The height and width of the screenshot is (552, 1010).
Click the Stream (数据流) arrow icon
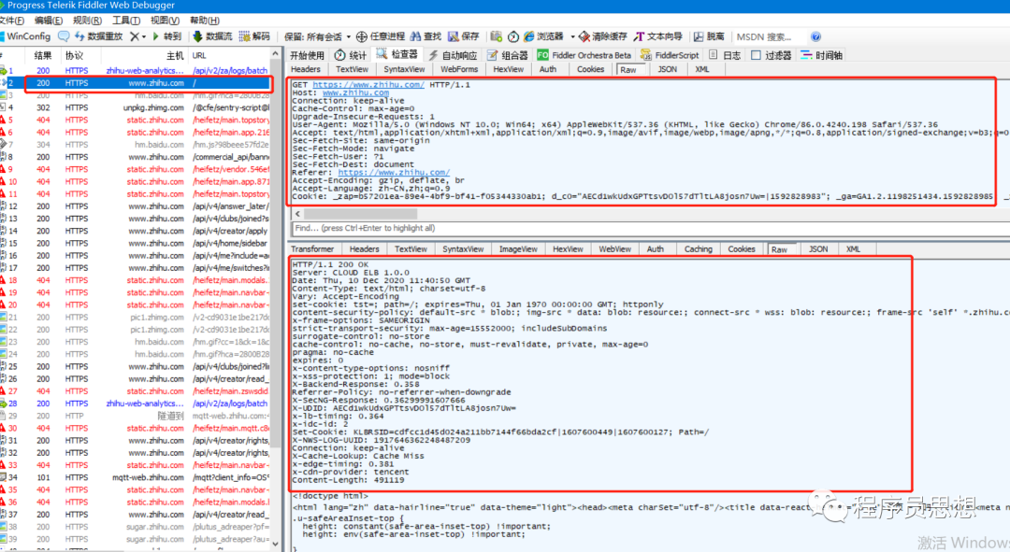tap(197, 36)
